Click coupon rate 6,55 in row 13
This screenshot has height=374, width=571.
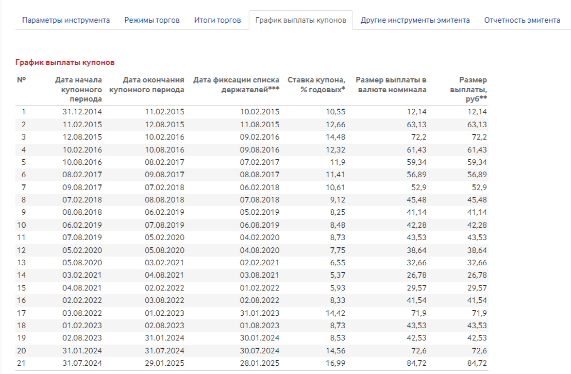click(x=338, y=263)
